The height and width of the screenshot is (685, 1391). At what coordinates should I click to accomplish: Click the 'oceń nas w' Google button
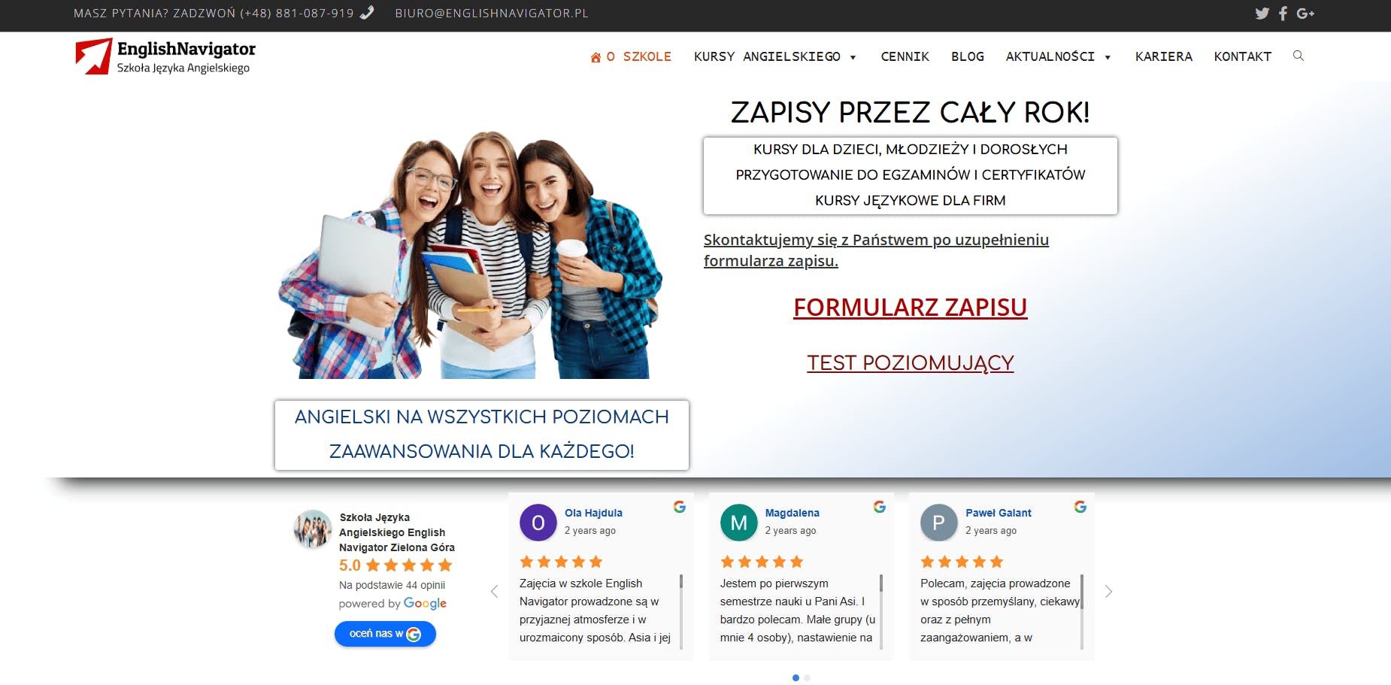click(385, 634)
